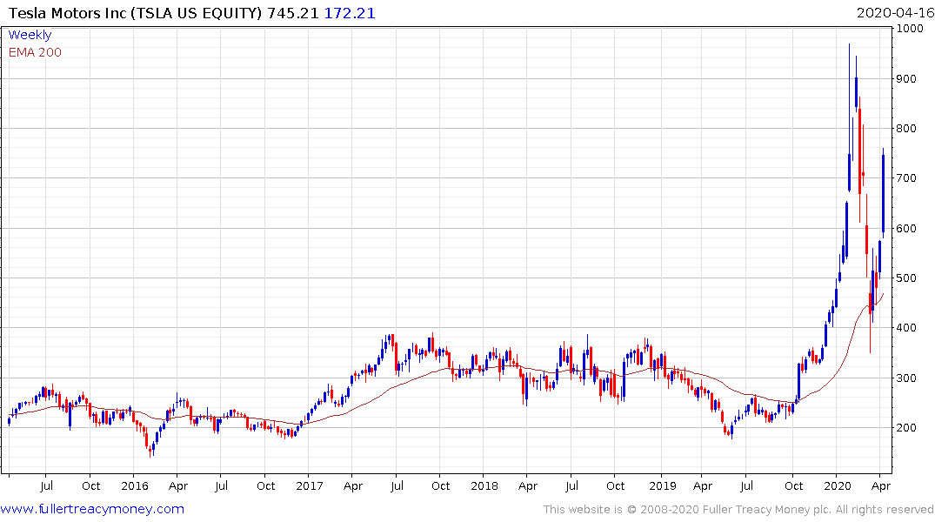Viewport: 935px width, 522px height.
Task: Click the 2020 year label on time axis
Action: tap(838, 485)
